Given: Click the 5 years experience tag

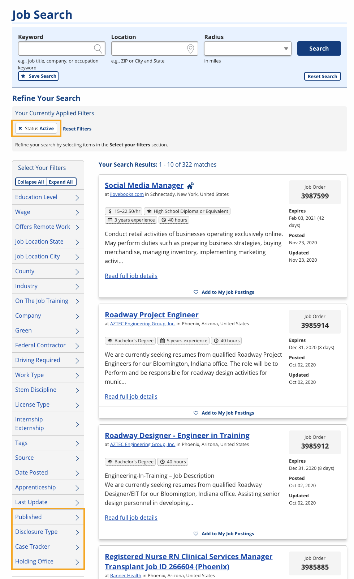Looking at the screenshot, I should (184, 340).
